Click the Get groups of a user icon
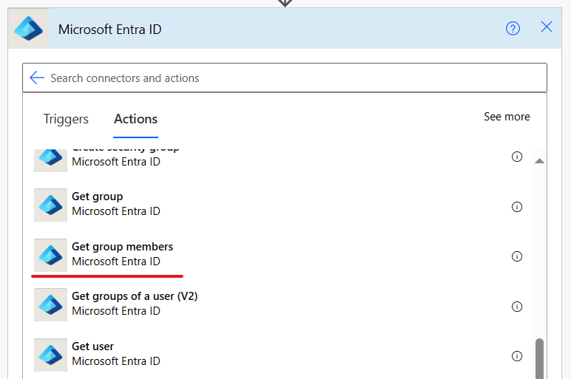The height and width of the screenshot is (379, 571). pos(50,305)
